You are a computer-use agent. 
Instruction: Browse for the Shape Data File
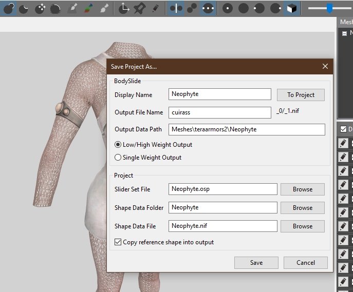(x=302, y=226)
